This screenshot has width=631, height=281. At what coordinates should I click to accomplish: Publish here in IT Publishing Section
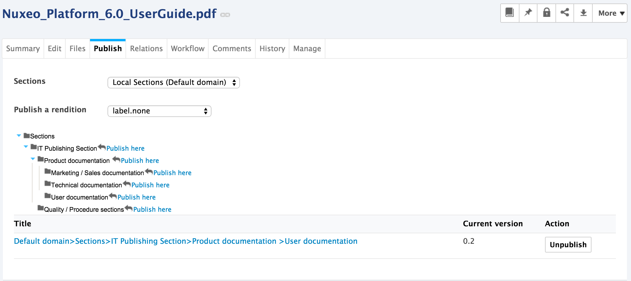click(x=125, y=148)
